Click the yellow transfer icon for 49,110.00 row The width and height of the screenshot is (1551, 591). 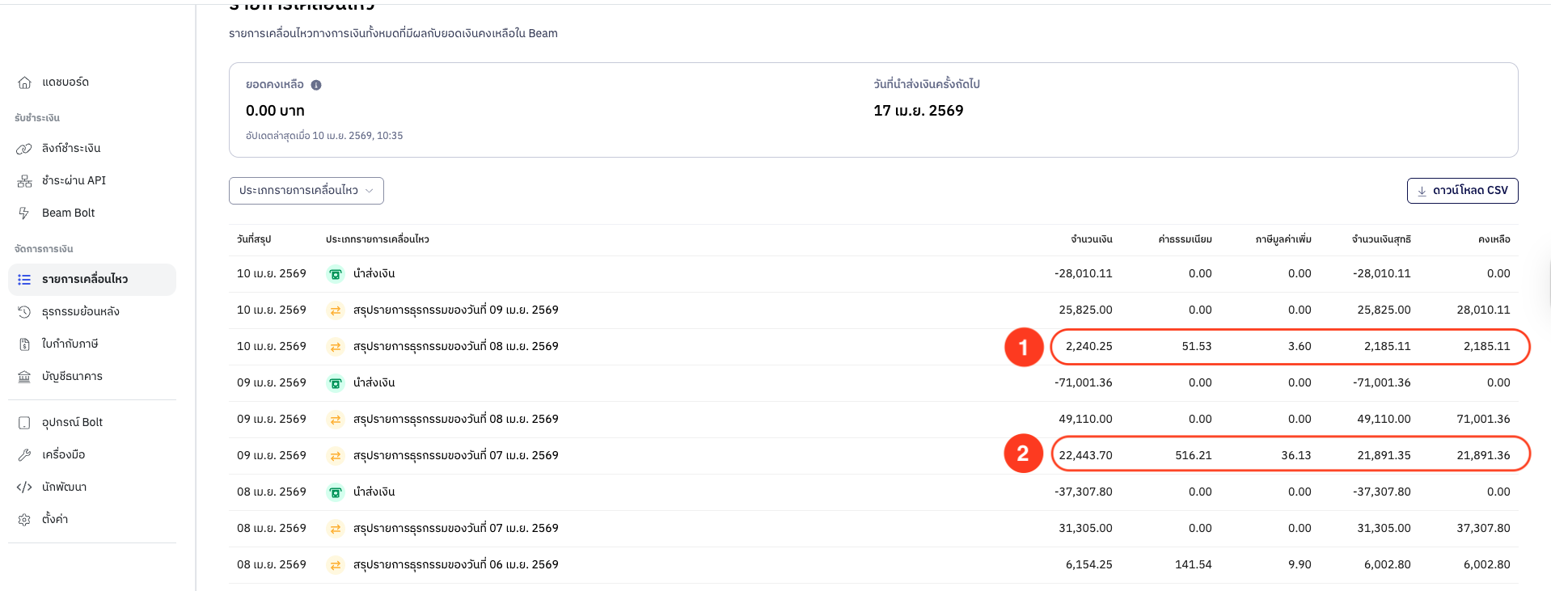[336, 420]
